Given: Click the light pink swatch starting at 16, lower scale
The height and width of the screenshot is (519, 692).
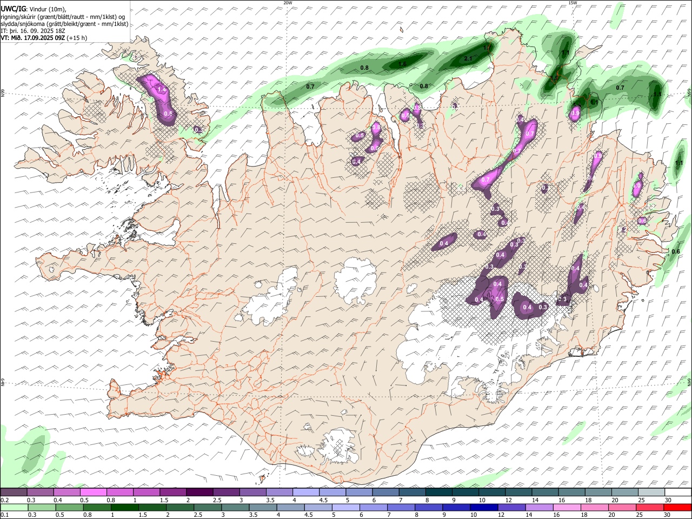Looking at the screenshot, I should point(567,508).
